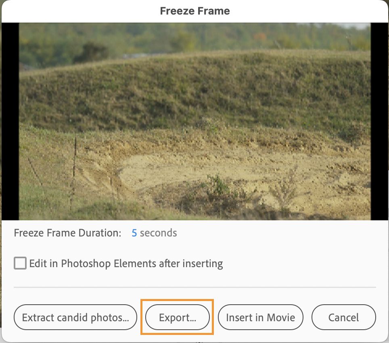Click the 'Freeze Frame Duration:' label
This screenshot has height=343, width=389.
(x=67, y=233)
